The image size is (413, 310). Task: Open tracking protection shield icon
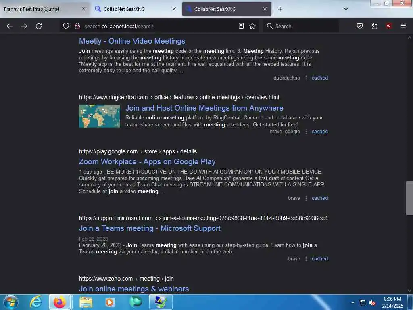[66, 26]
